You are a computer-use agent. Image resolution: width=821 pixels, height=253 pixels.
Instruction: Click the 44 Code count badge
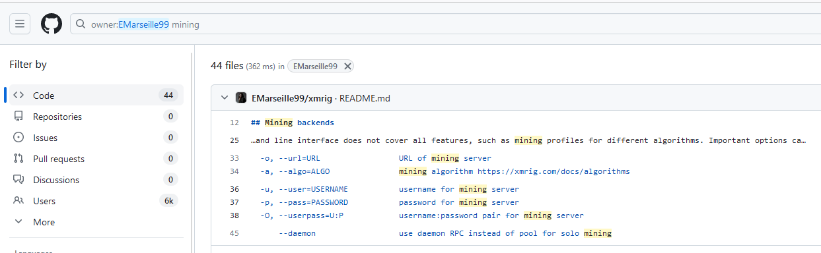[x=168, y=96]
